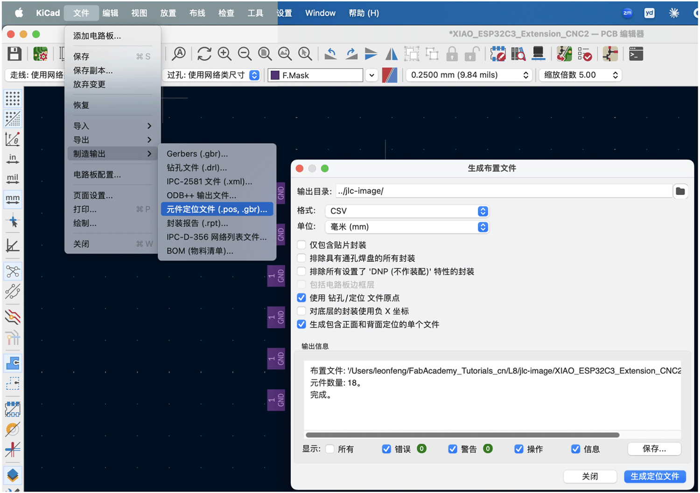Viewport: 700px width, 493px height.
Task: Open the Footprint Editor icon
Action: tap(498, 54)
